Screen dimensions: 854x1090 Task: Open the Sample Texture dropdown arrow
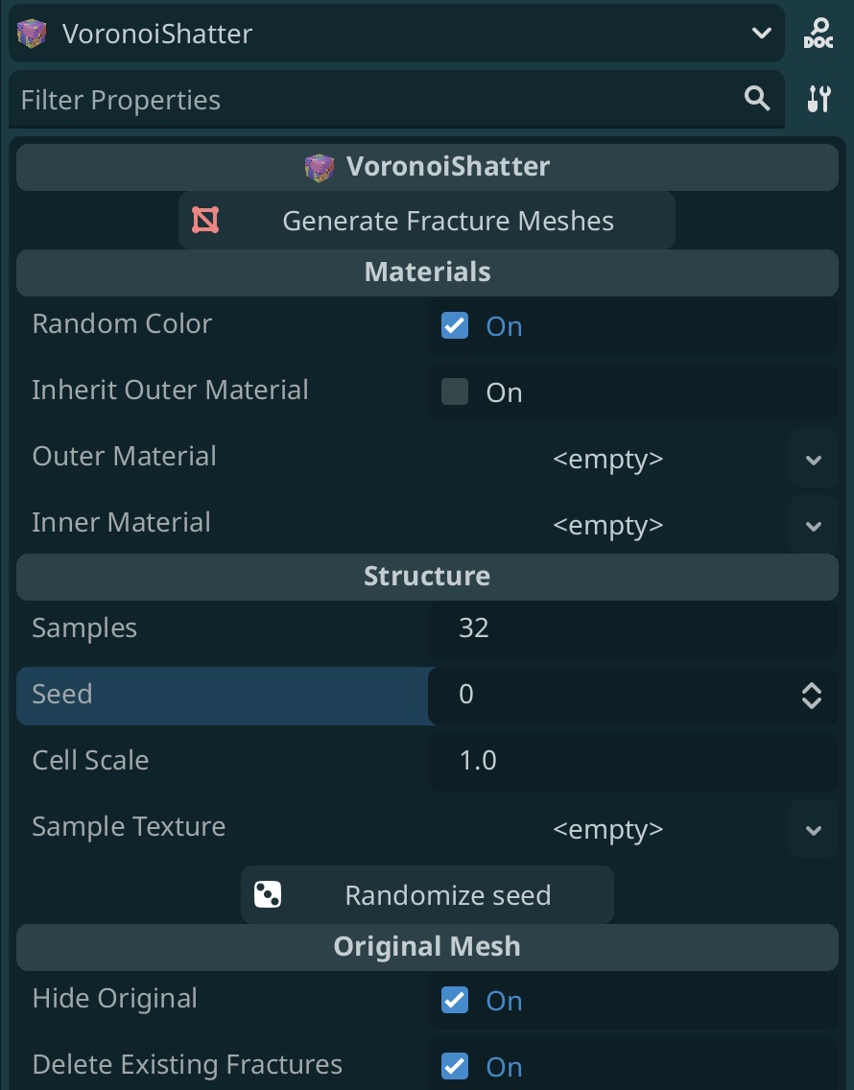[x=813, y=829]
